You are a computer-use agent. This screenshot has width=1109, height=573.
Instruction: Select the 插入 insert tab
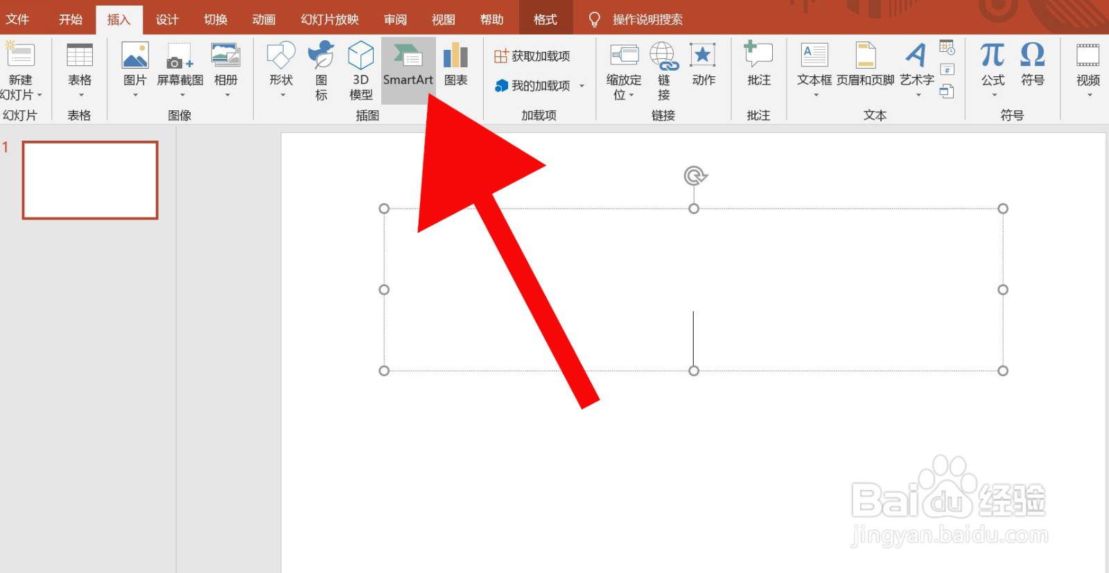tap(119, 19)
